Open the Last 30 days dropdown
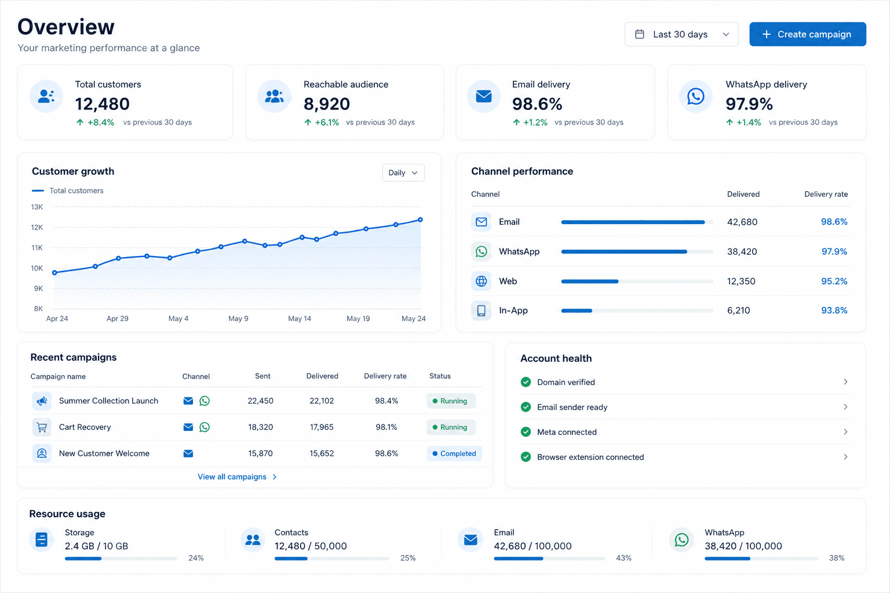This screenshot has height=593, width=890. 681,34
